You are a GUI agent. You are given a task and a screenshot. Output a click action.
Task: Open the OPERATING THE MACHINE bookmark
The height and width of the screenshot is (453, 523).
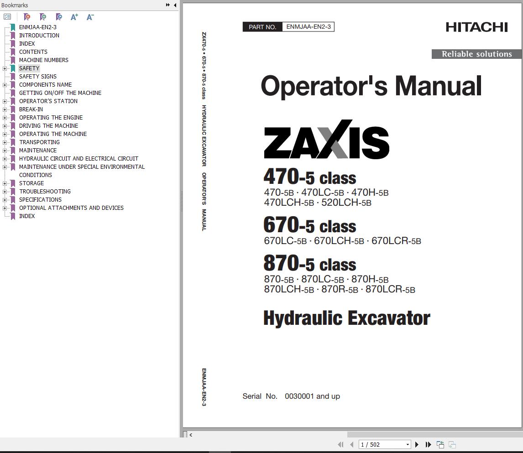click(52, 134)
